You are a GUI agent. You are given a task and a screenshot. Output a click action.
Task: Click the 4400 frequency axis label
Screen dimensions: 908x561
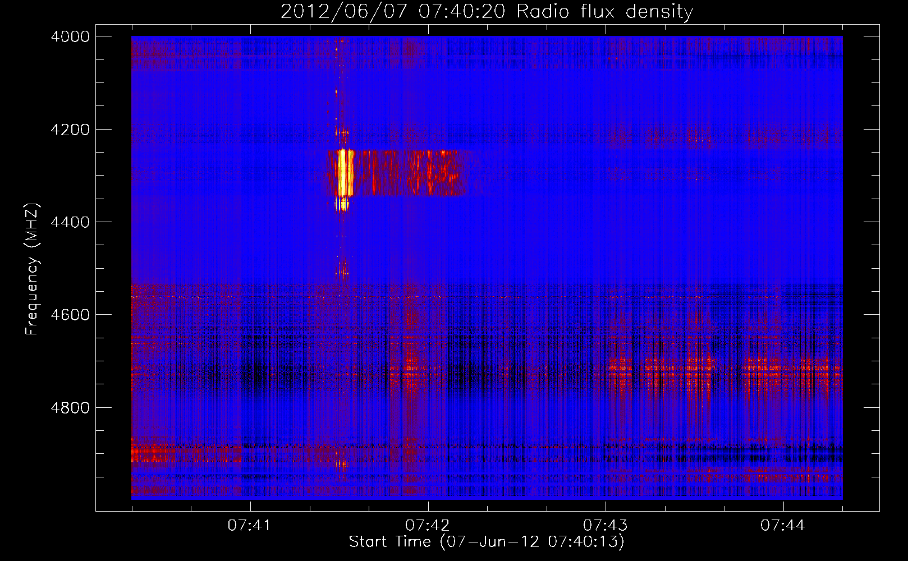point(70,222)
